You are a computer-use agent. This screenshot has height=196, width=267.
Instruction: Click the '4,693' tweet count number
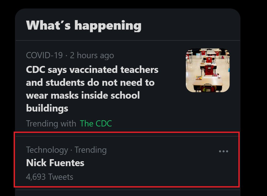pos(36,177)
